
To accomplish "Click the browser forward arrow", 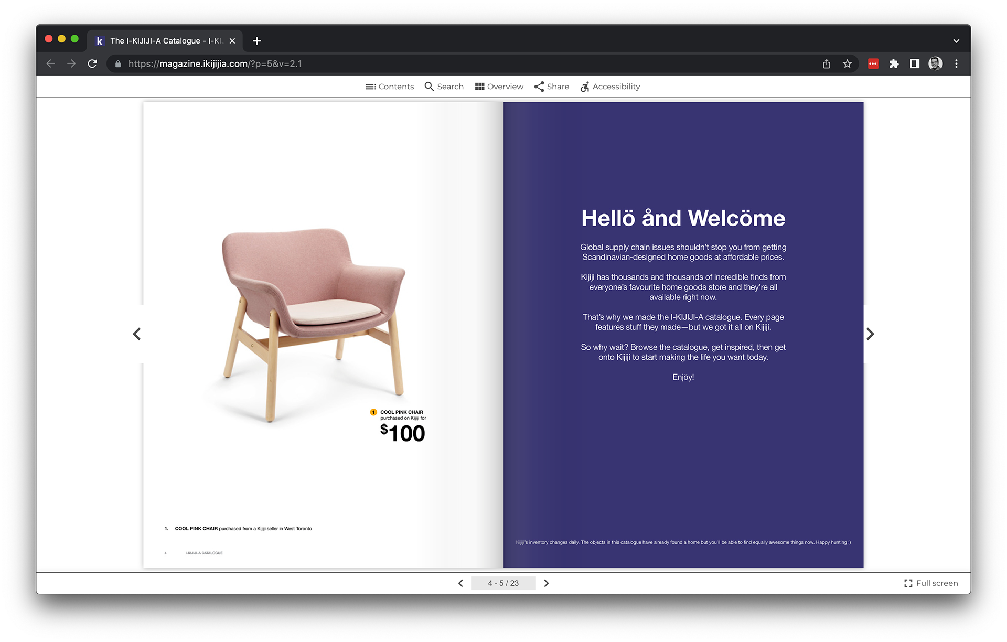I will (71, 64).
